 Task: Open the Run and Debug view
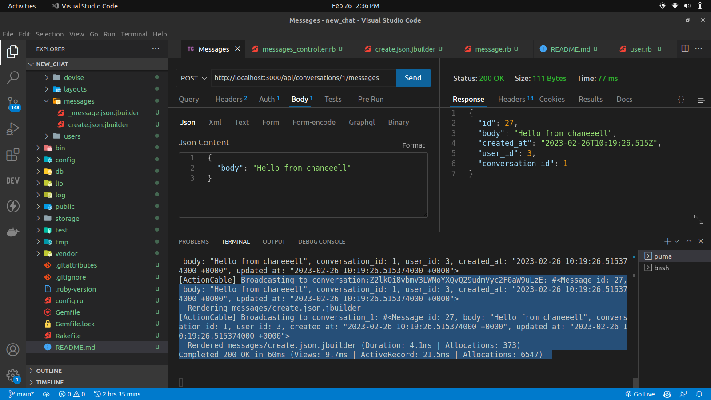click(x=13, y=129)
